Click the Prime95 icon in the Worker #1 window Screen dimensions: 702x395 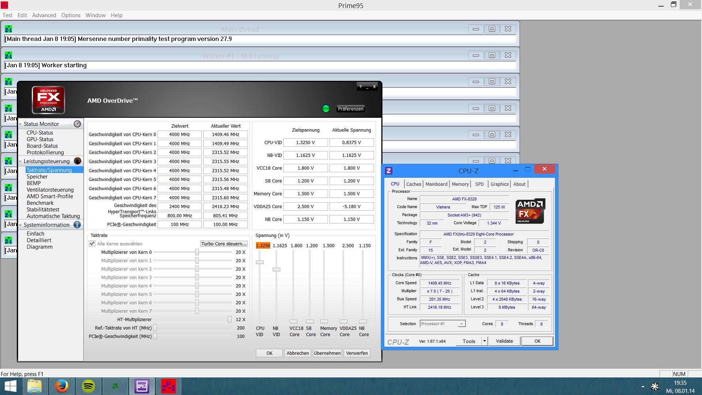pyautogui.click(x=8, y=56)
